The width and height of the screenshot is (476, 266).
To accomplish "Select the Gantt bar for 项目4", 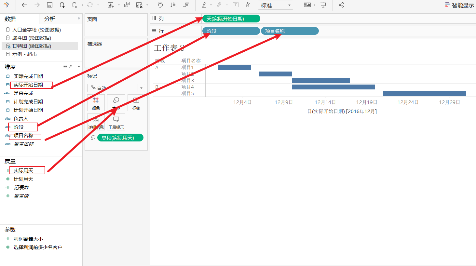I will [x=333, y=87].
